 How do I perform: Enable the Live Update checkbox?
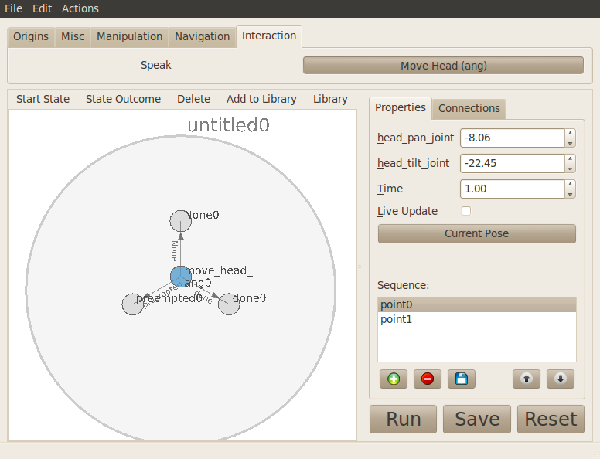click(466, 211)
